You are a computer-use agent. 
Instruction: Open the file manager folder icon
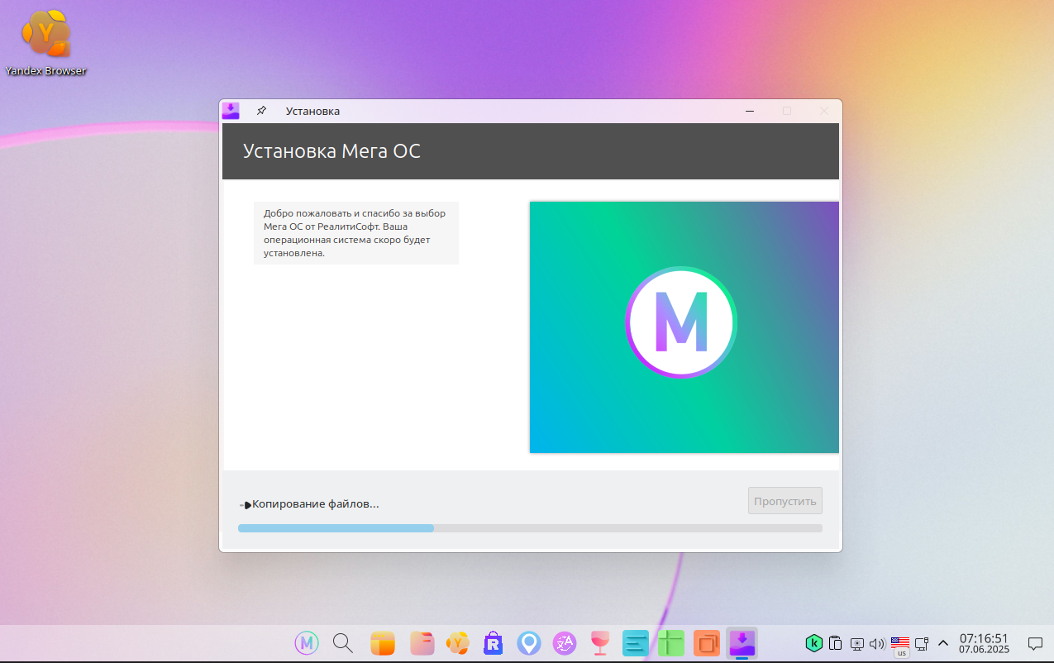[x=422, y=642]
